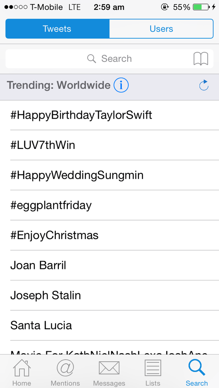Tap the Search input field
219x388 pixels.
click(109, 59)
